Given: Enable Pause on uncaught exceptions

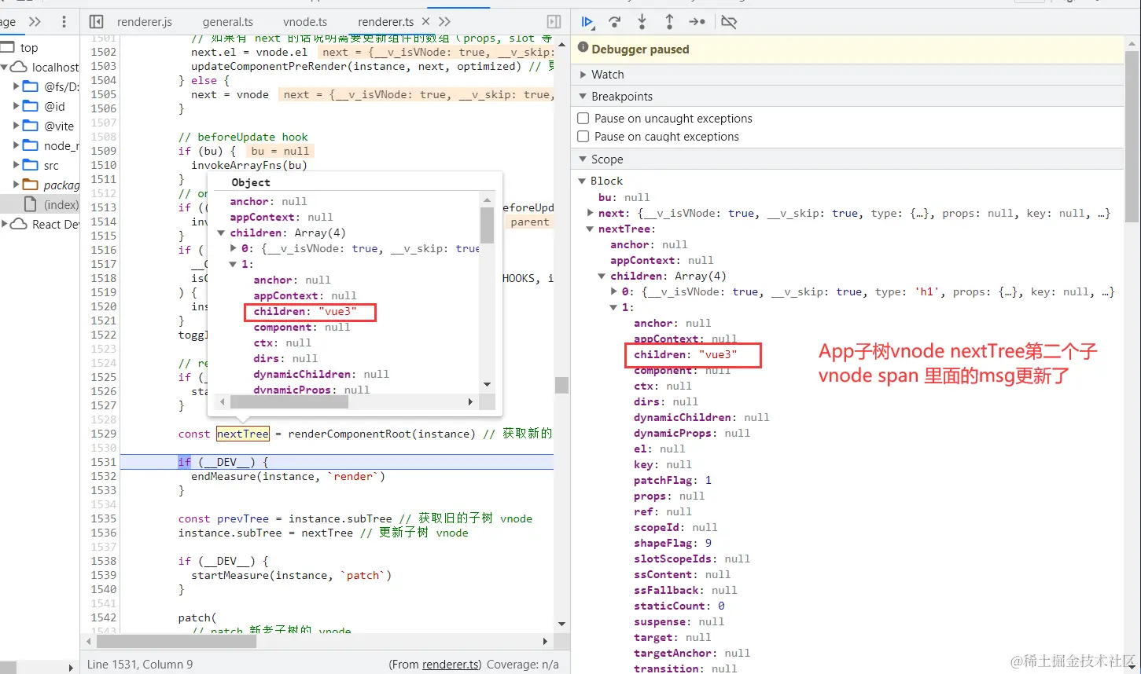Looking at the screenshot, I should tap(583, 119).
